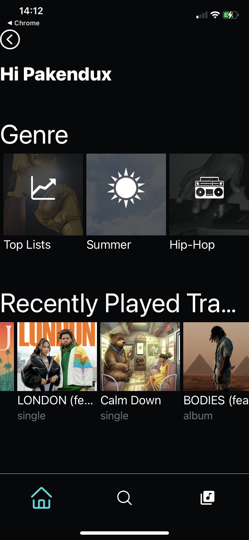Open the Top Lists genre label
The height and width of the screenshot is (540, 249).
click(27, 245)
